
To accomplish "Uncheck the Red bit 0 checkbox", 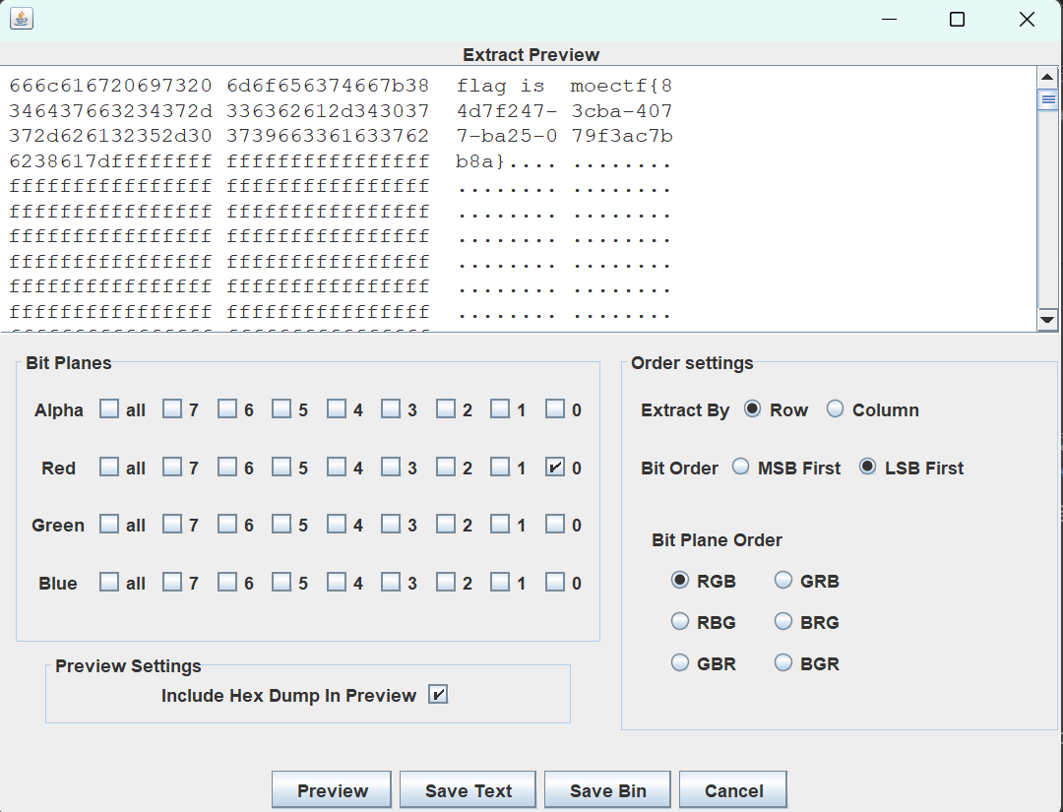I will (555, 468).
